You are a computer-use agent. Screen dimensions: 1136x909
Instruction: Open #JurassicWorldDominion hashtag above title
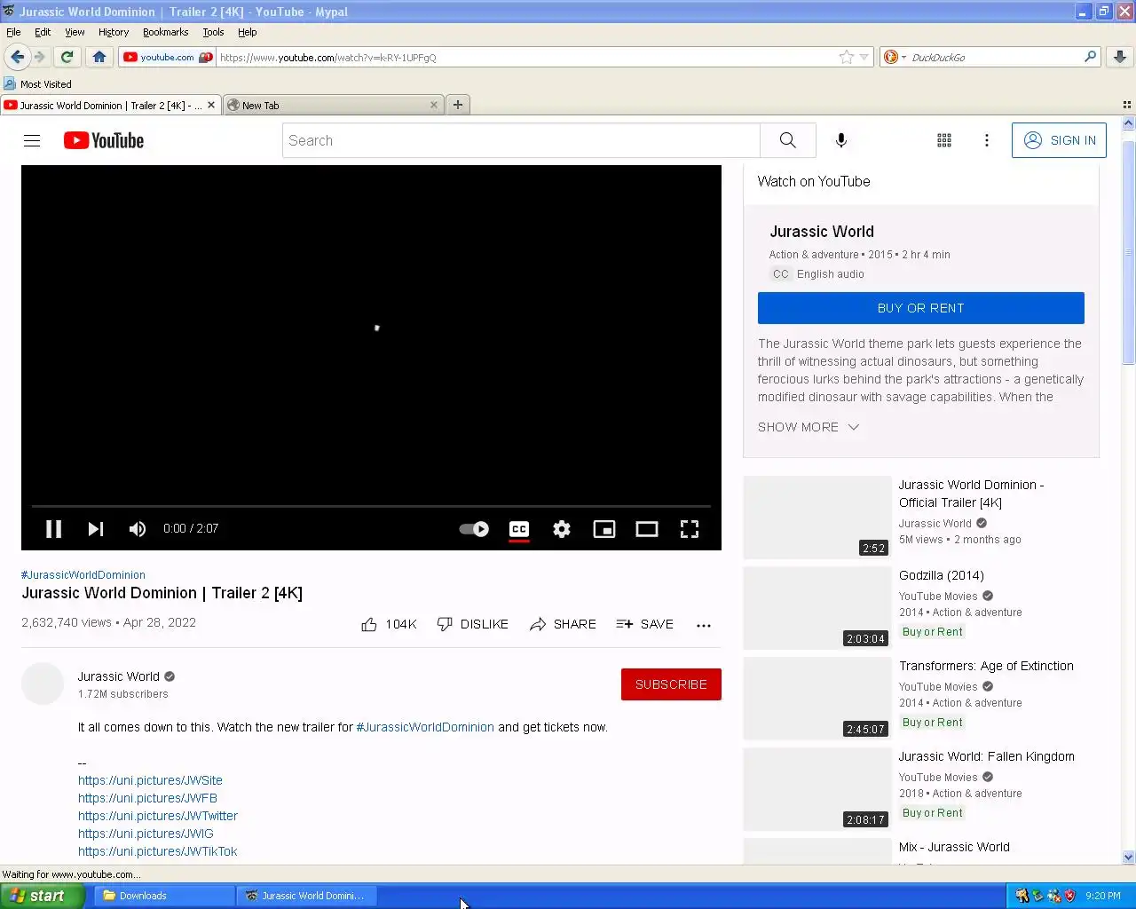(x=83, y=574)
